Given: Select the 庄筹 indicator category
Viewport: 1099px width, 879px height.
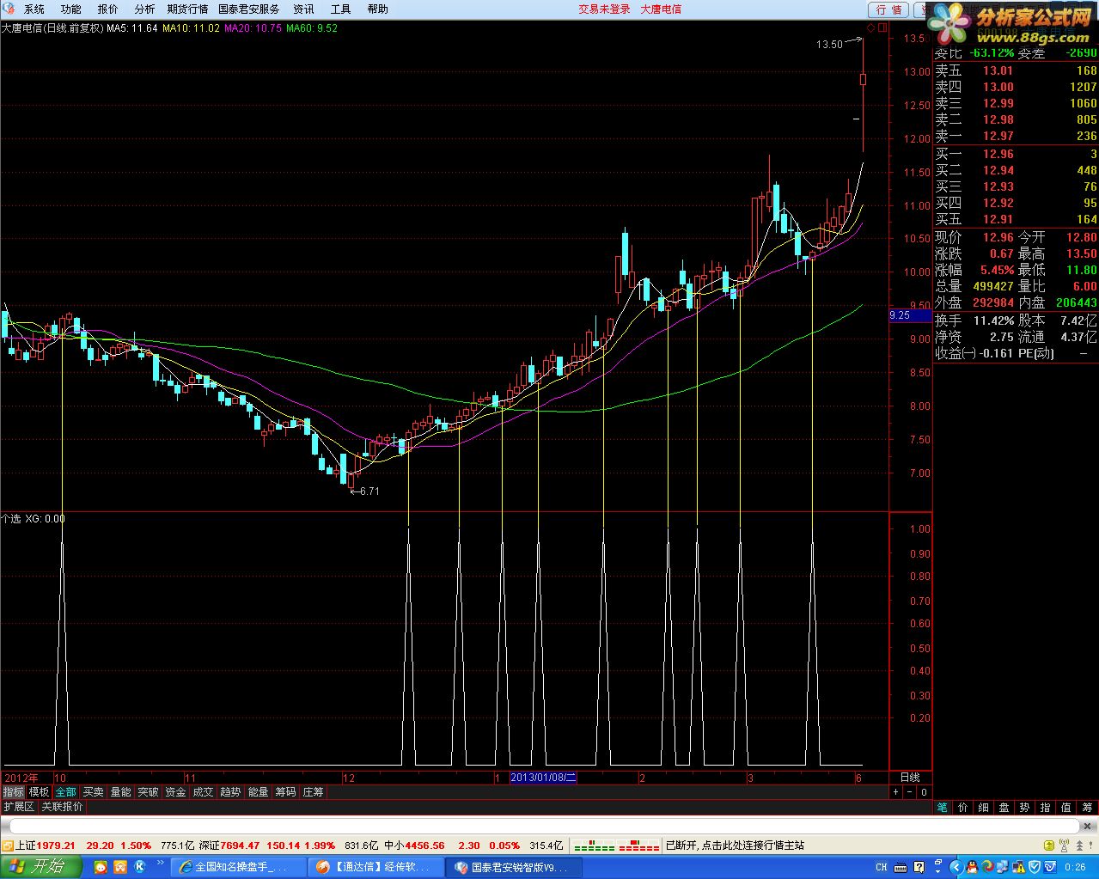Looking at the screenshot, I should pyautogui.click(x=313, y=792).
